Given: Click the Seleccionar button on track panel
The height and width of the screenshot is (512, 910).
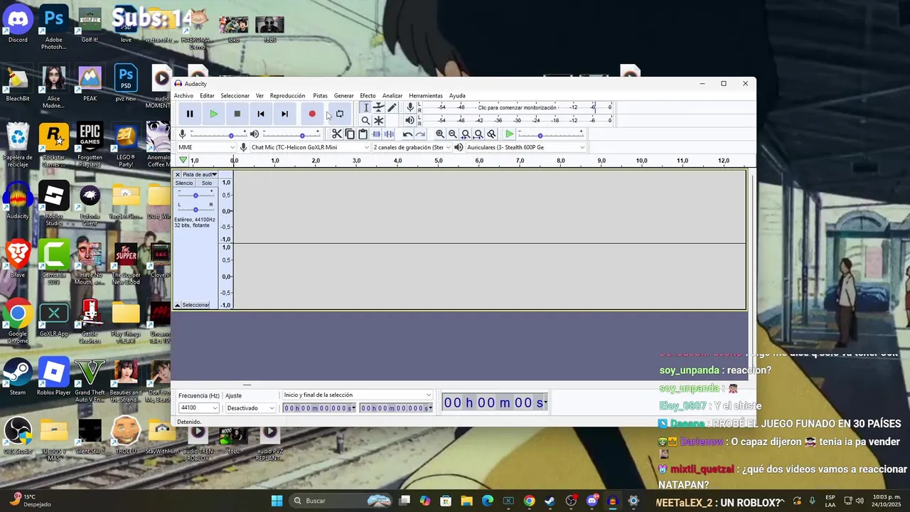Looking at the screenshot, I should point(196,305).
